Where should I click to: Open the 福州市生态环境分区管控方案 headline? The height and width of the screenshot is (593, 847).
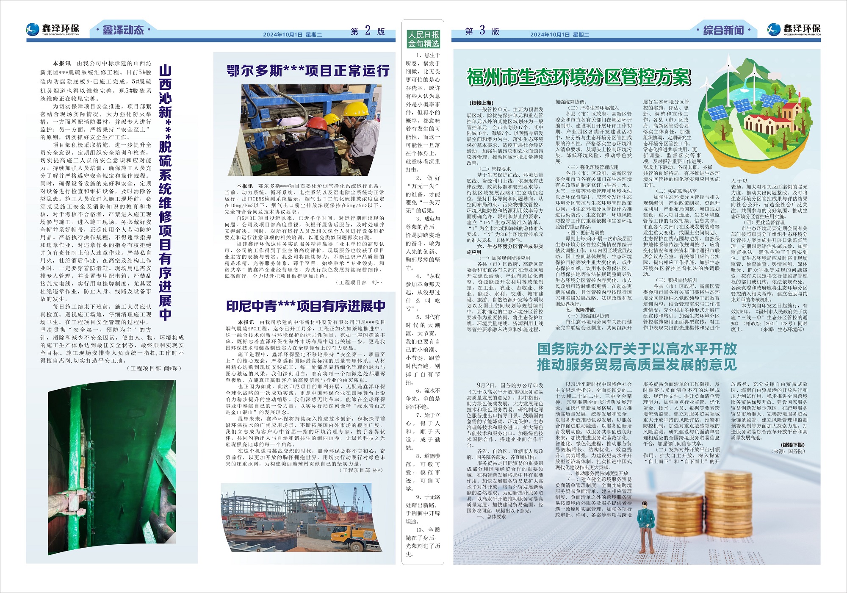tap(579, 78)
